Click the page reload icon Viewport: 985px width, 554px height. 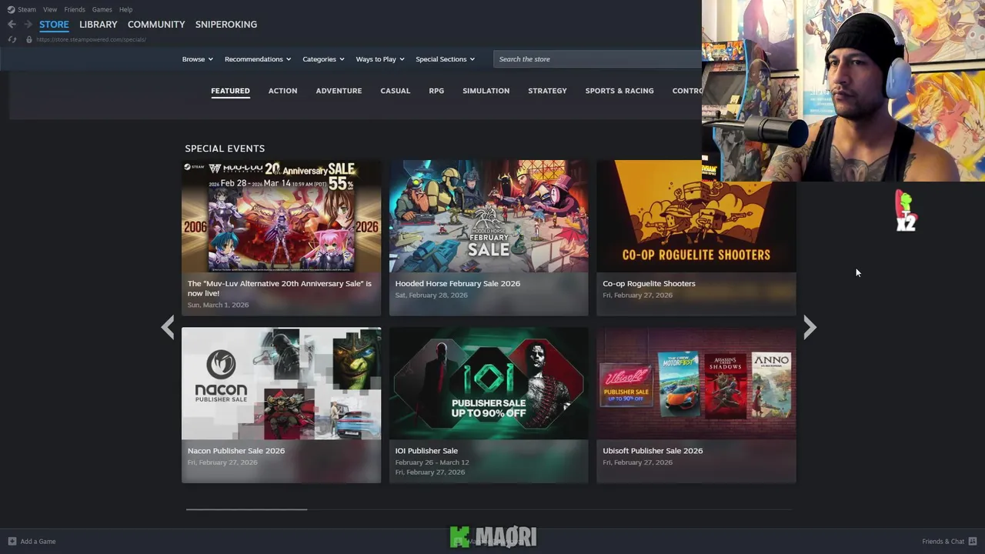tap(12, 39)
